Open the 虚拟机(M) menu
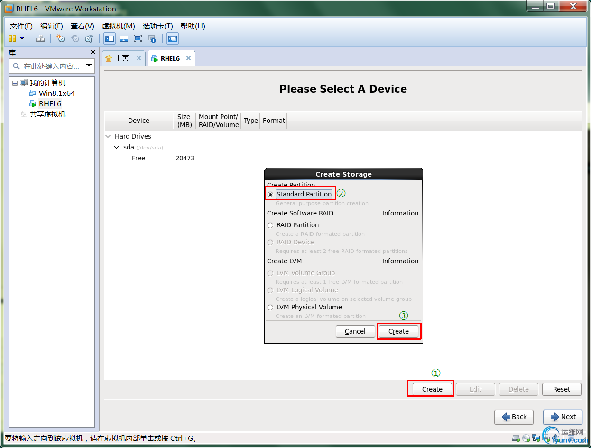The width and height of the screenshot is (591, 448). (x=118, y=26)
